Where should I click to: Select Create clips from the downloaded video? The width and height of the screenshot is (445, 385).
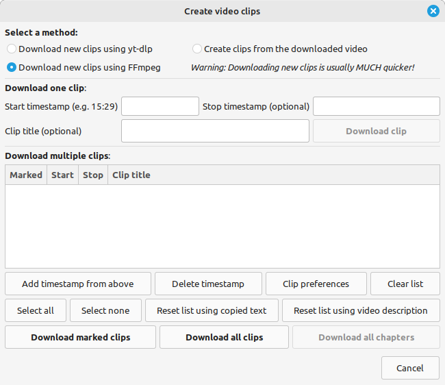pyautogui.click(x=197, y=49)
